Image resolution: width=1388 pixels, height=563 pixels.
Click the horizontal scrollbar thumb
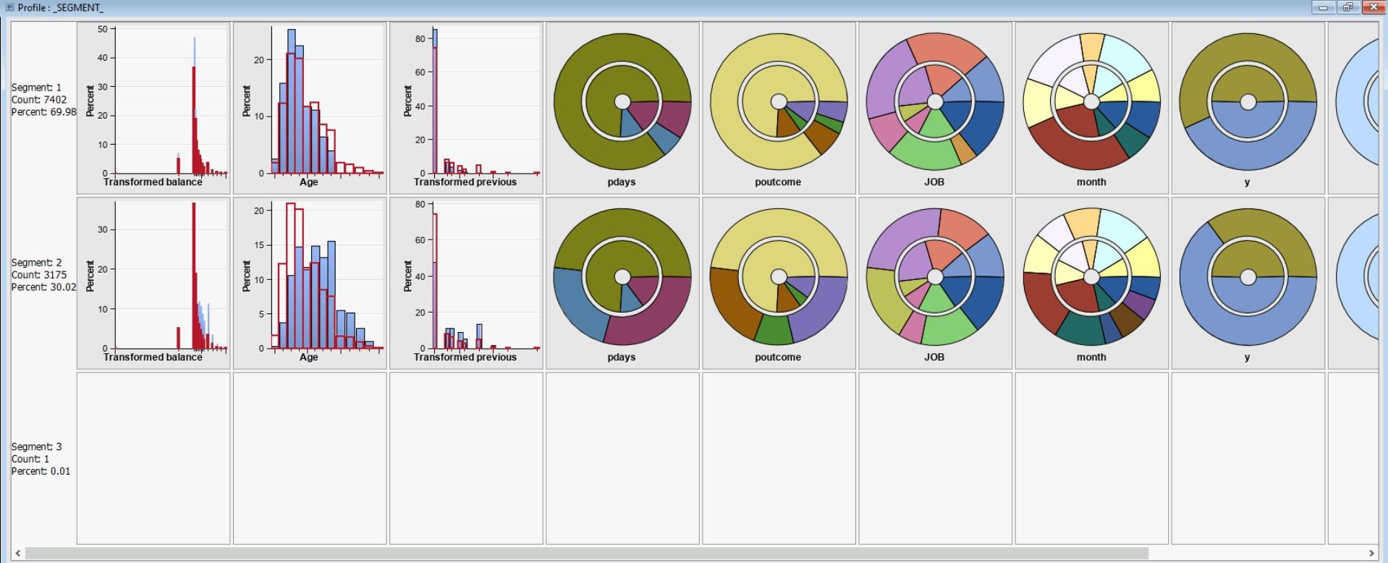(x=587, y=554)
